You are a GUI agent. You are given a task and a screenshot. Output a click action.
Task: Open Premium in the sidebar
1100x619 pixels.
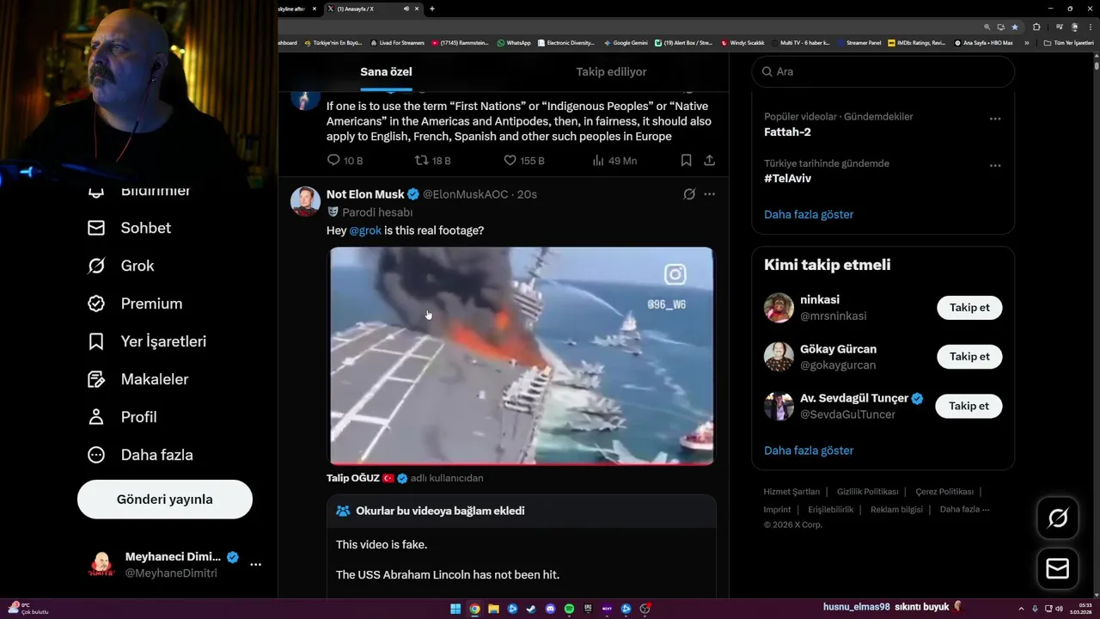[x=135, y=303]
